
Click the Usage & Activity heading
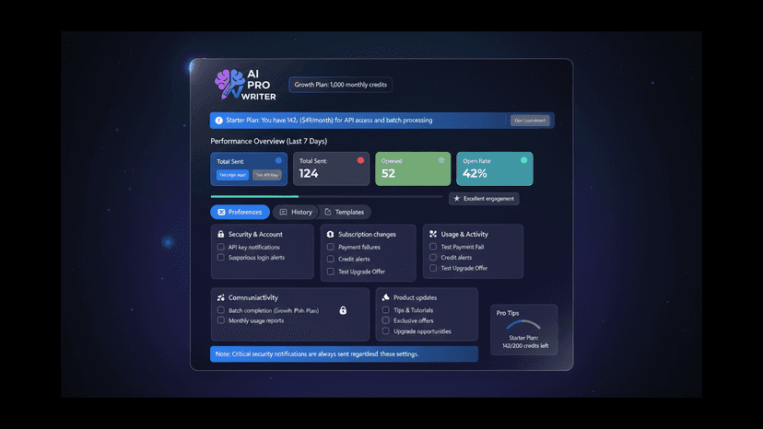click(x=464, y=234)
